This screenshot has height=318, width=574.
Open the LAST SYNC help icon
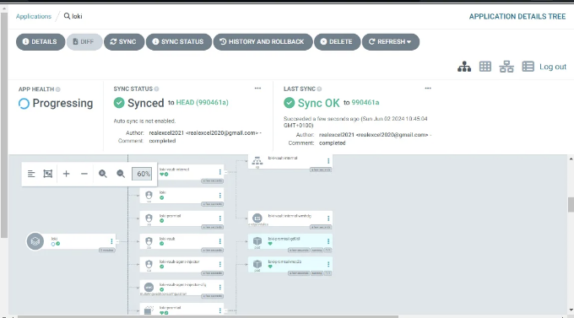tap(319, 89)
